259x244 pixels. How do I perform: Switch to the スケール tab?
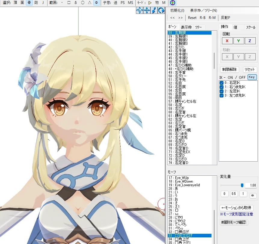click(x=251, y=27)
